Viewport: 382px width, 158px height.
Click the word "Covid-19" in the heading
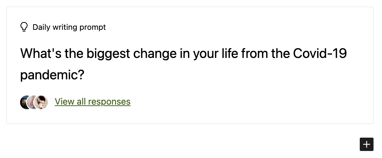coord(320,54)
